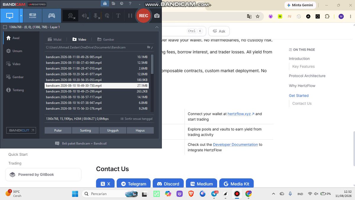
Task: Collapse the 1366x768 capture area panel
Action: (157, 27)
